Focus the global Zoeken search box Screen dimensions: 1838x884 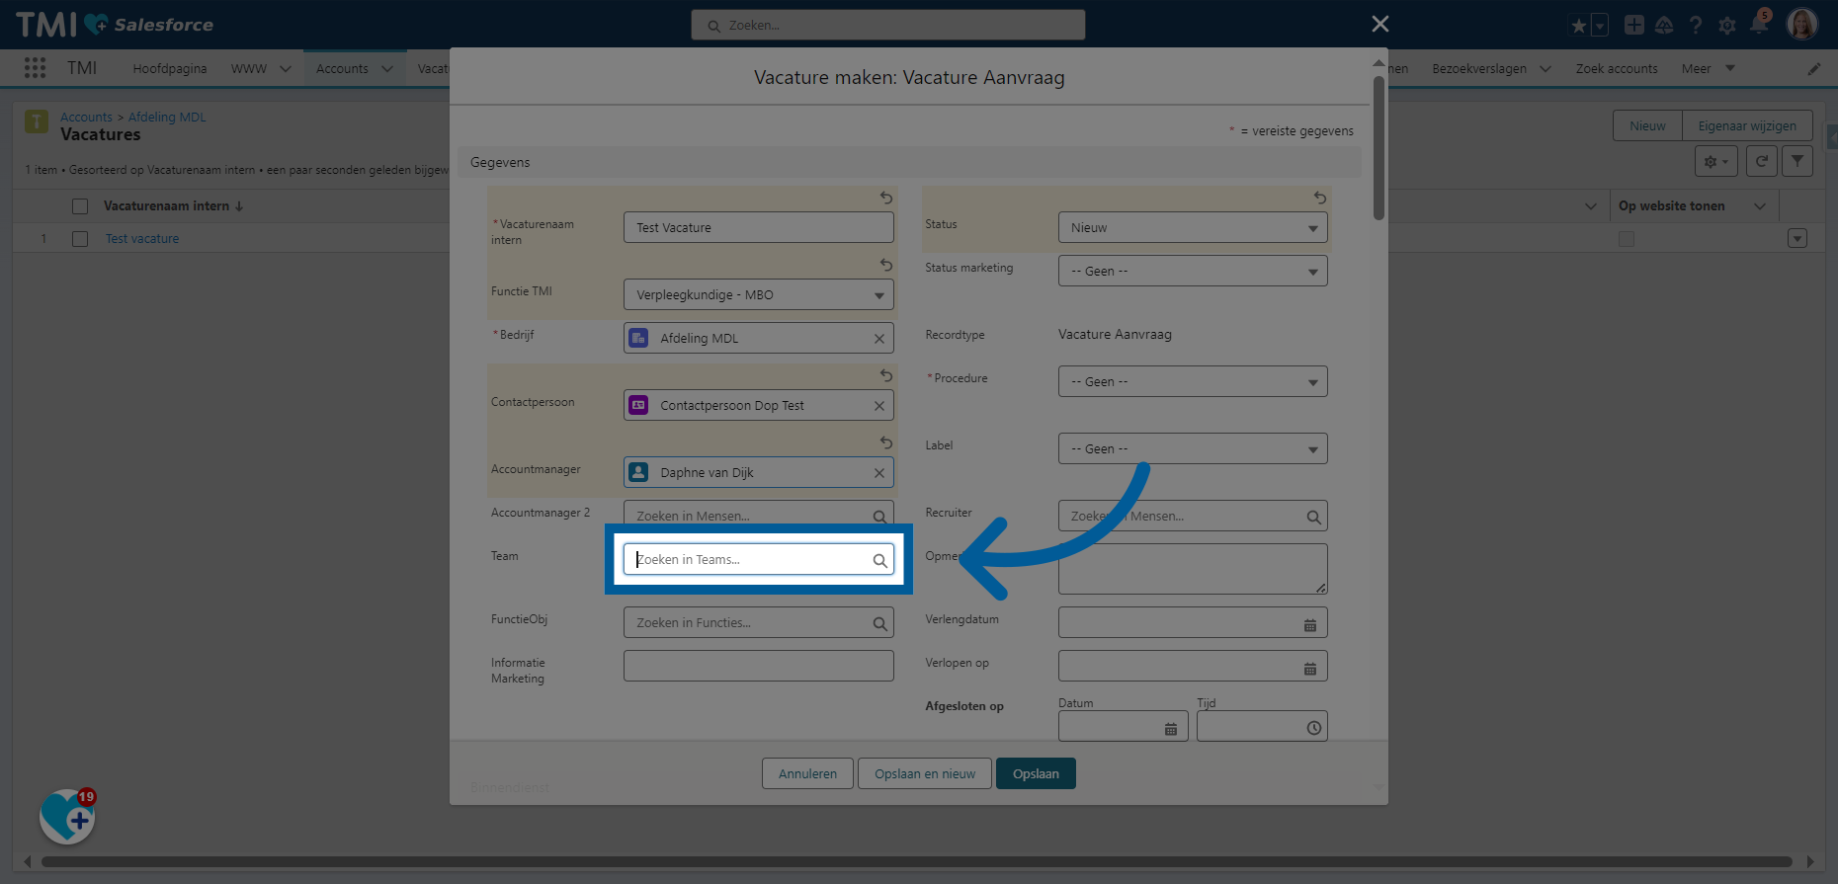coord(888,26)
